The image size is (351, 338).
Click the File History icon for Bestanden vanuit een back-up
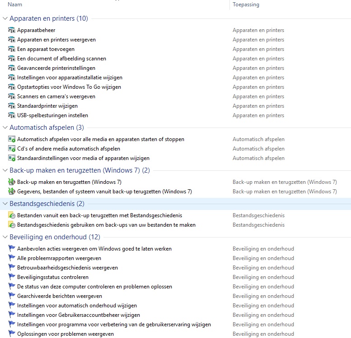pos(12,215)
